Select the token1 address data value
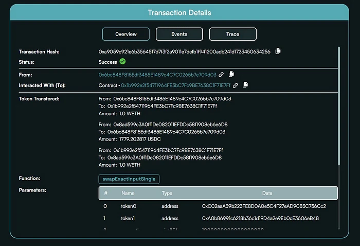The width and height of the screenshot is (360, 246). (260, 218)
